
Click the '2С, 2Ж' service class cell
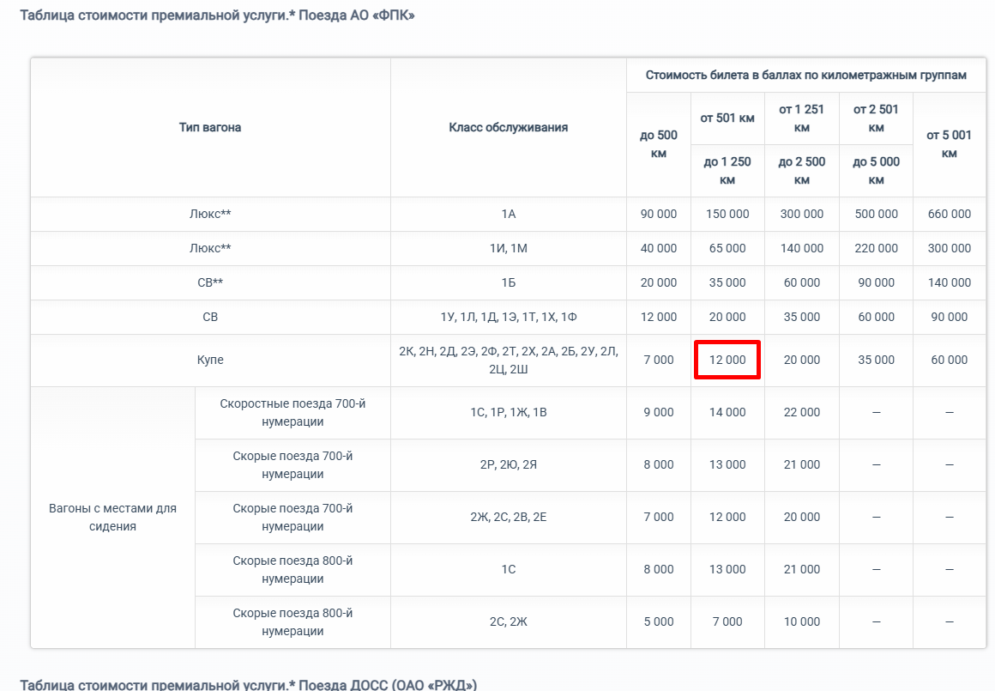pos(508,621)
